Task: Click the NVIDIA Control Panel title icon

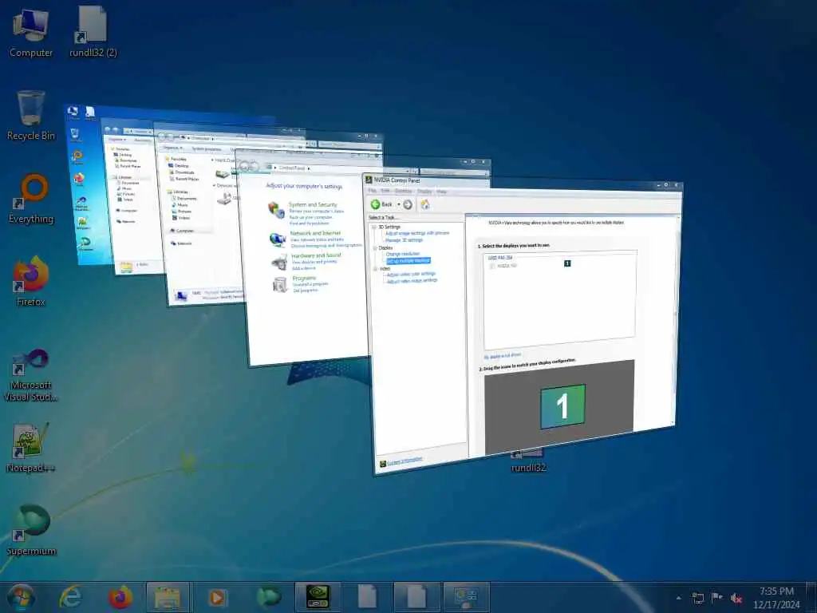Action: coord(369,180)
